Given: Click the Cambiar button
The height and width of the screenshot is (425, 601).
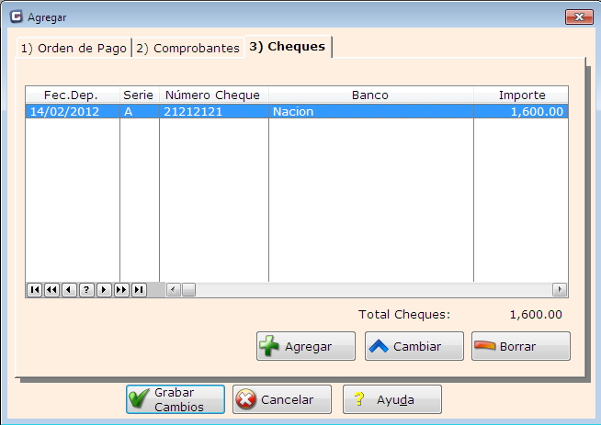Looking at the screenshot, I should [x=414, y=346].
